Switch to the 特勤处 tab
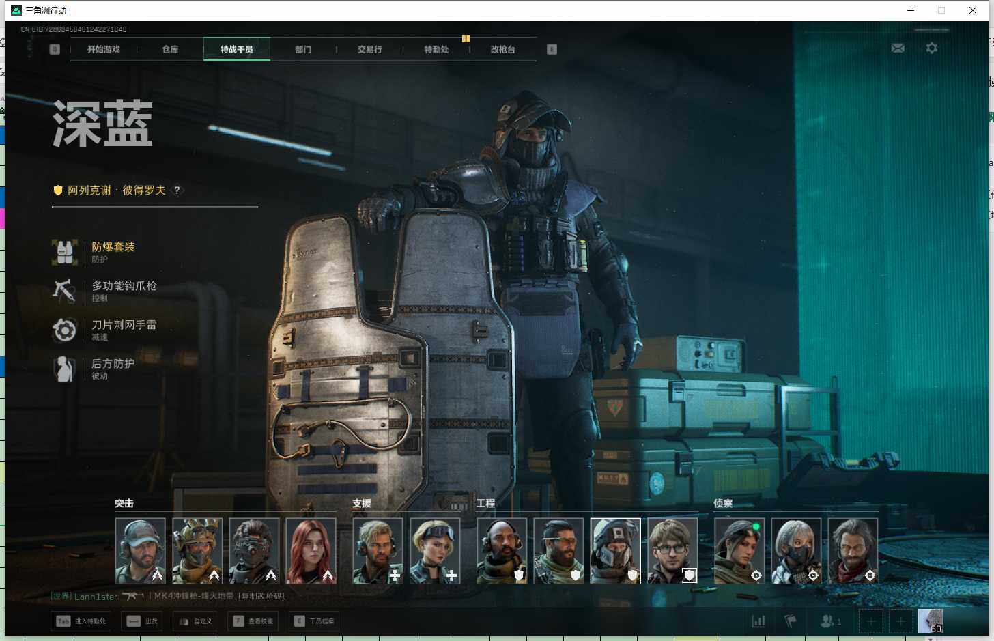This screenshot has width=994, height=641. click(x=436, y=49)
